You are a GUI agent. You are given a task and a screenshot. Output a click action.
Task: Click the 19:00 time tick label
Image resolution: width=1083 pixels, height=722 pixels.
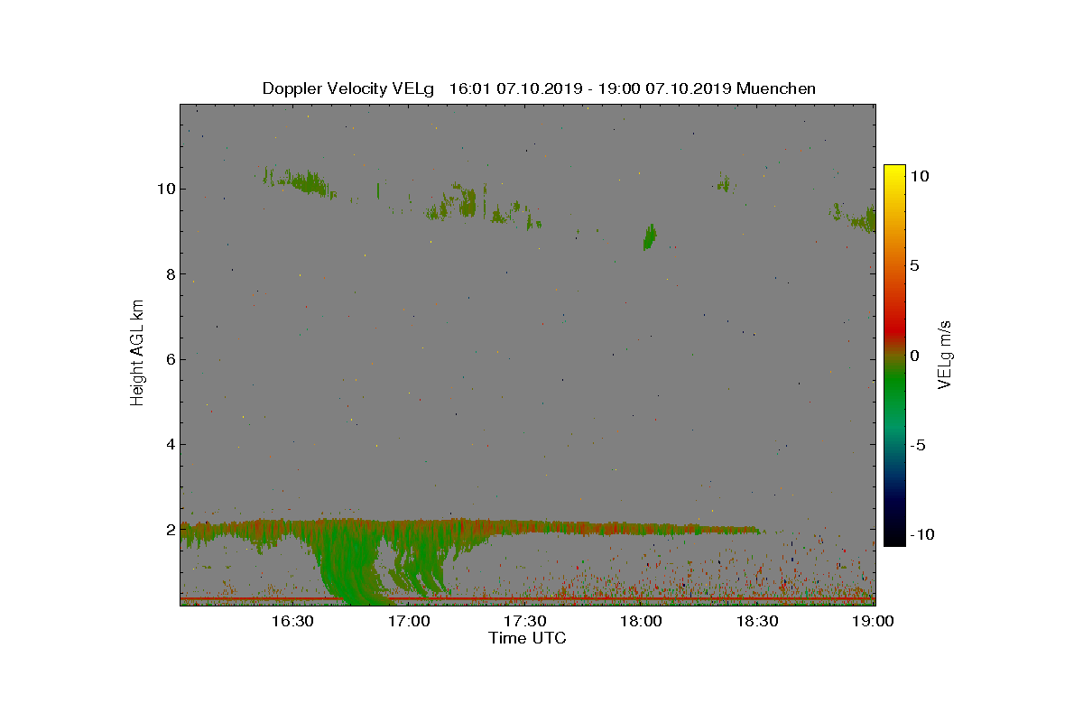(x=873, y=621)
